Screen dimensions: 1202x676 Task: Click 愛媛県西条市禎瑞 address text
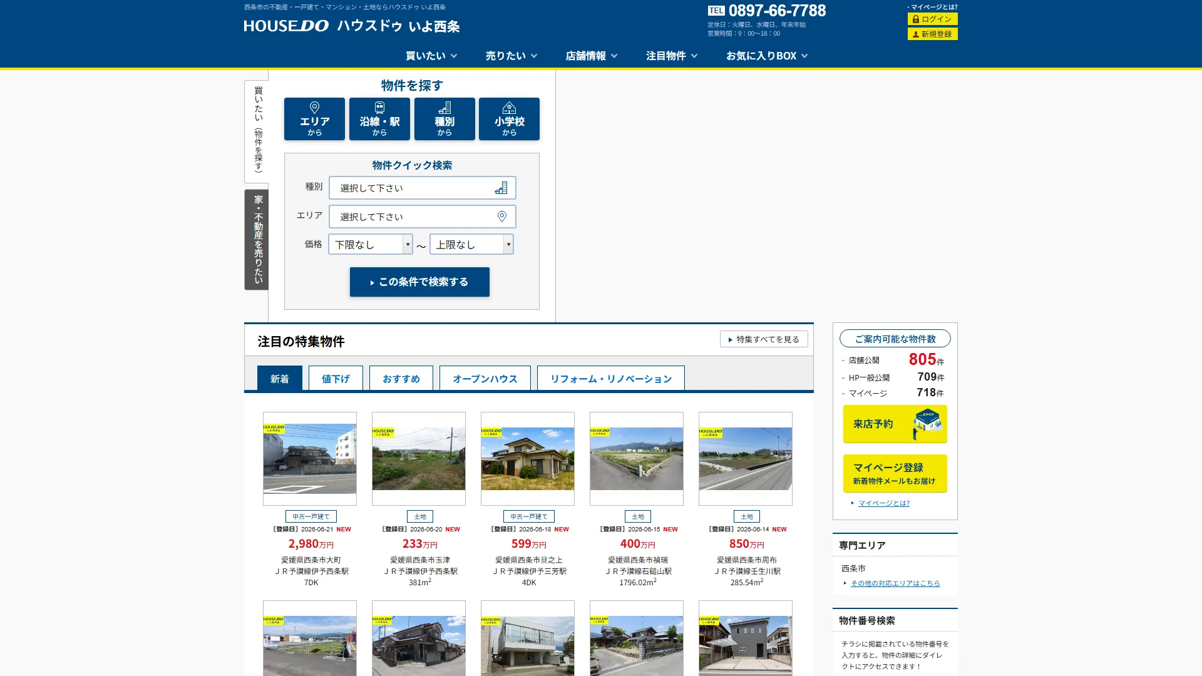point(638,560)
